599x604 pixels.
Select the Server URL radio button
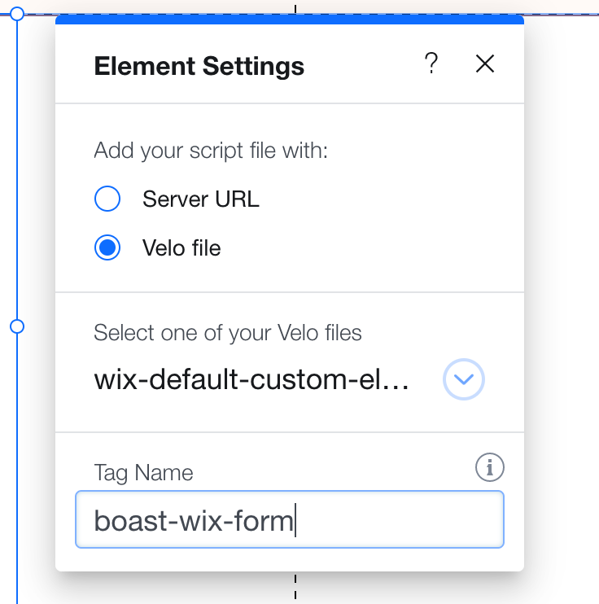pyautogui.click(x=107, y=199)
